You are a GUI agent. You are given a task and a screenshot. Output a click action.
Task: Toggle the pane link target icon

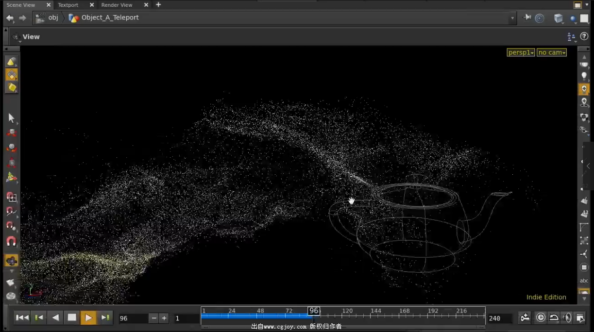click(540, 18)
